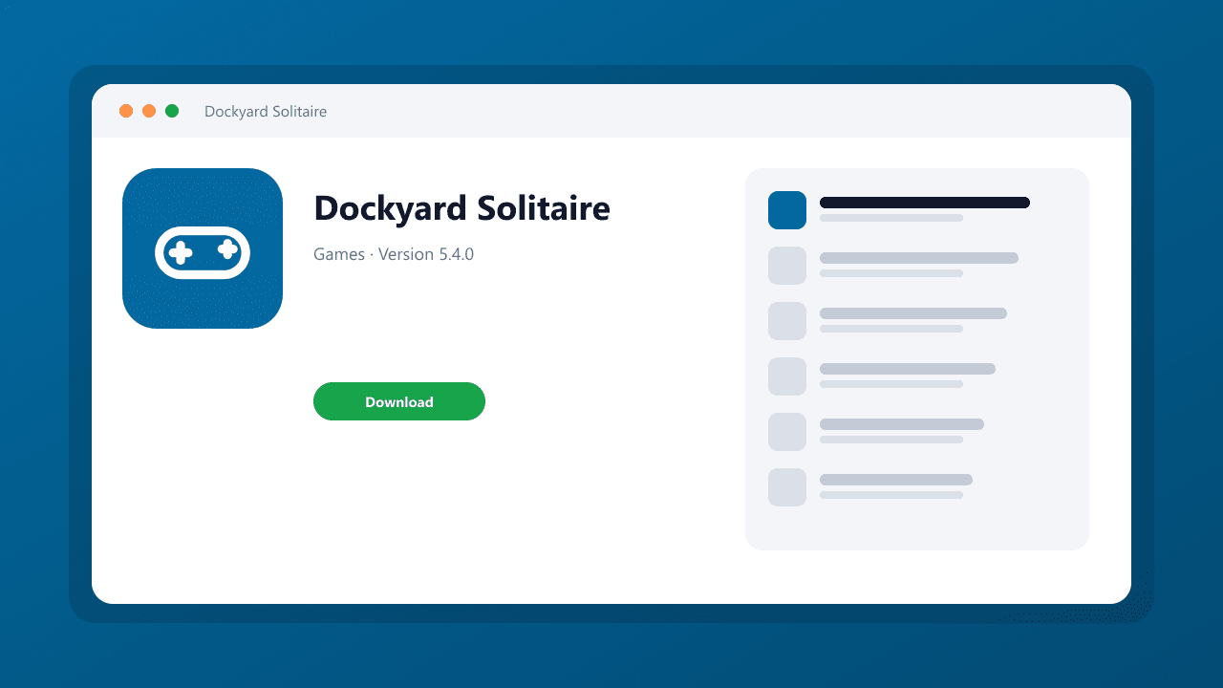Click the orange minimize window dot

149,111
